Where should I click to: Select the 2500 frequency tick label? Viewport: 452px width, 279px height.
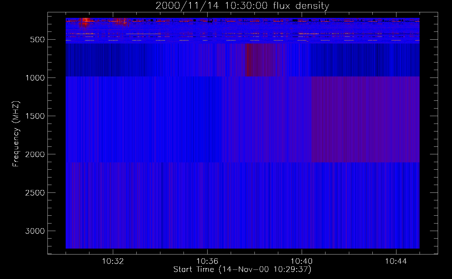coord(35,193)
